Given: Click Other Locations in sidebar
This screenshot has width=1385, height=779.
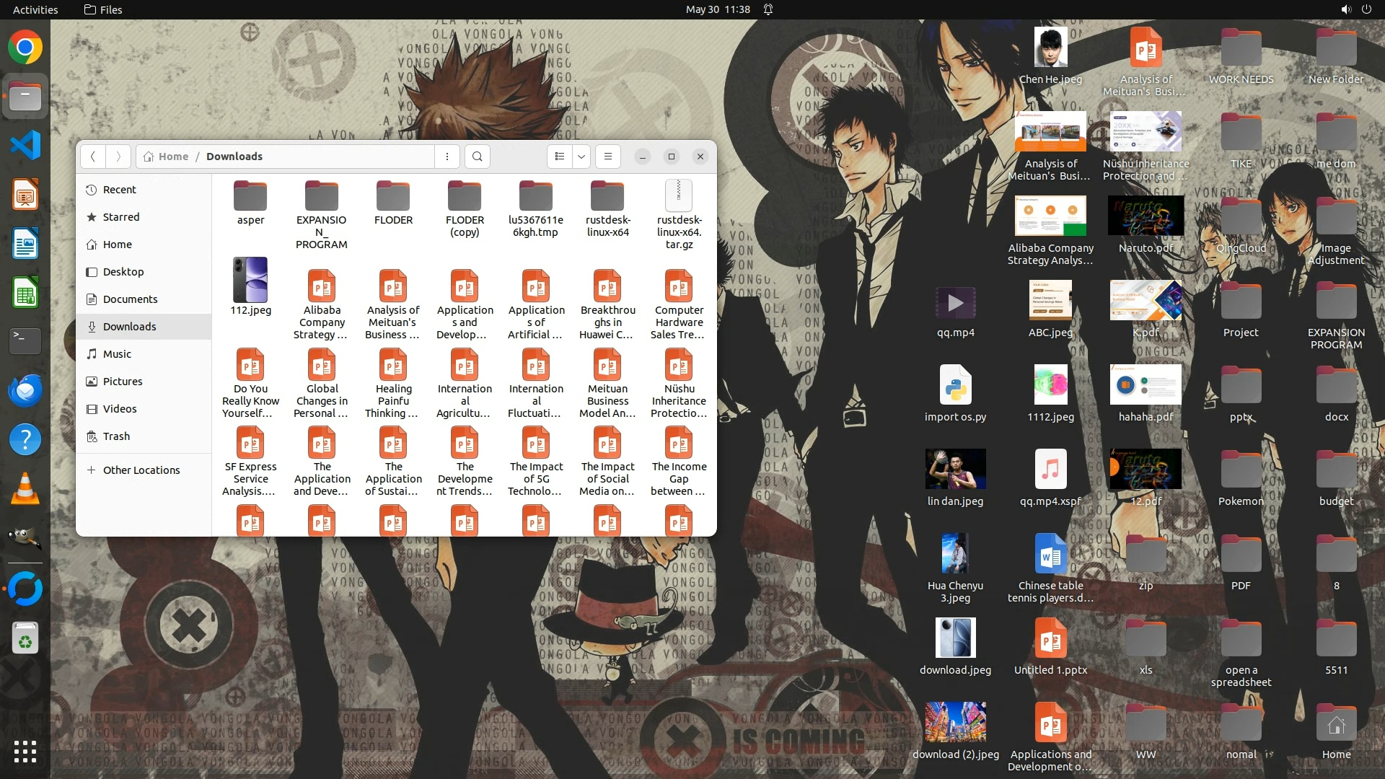Looking at the screenshot, I should point(141,470).
